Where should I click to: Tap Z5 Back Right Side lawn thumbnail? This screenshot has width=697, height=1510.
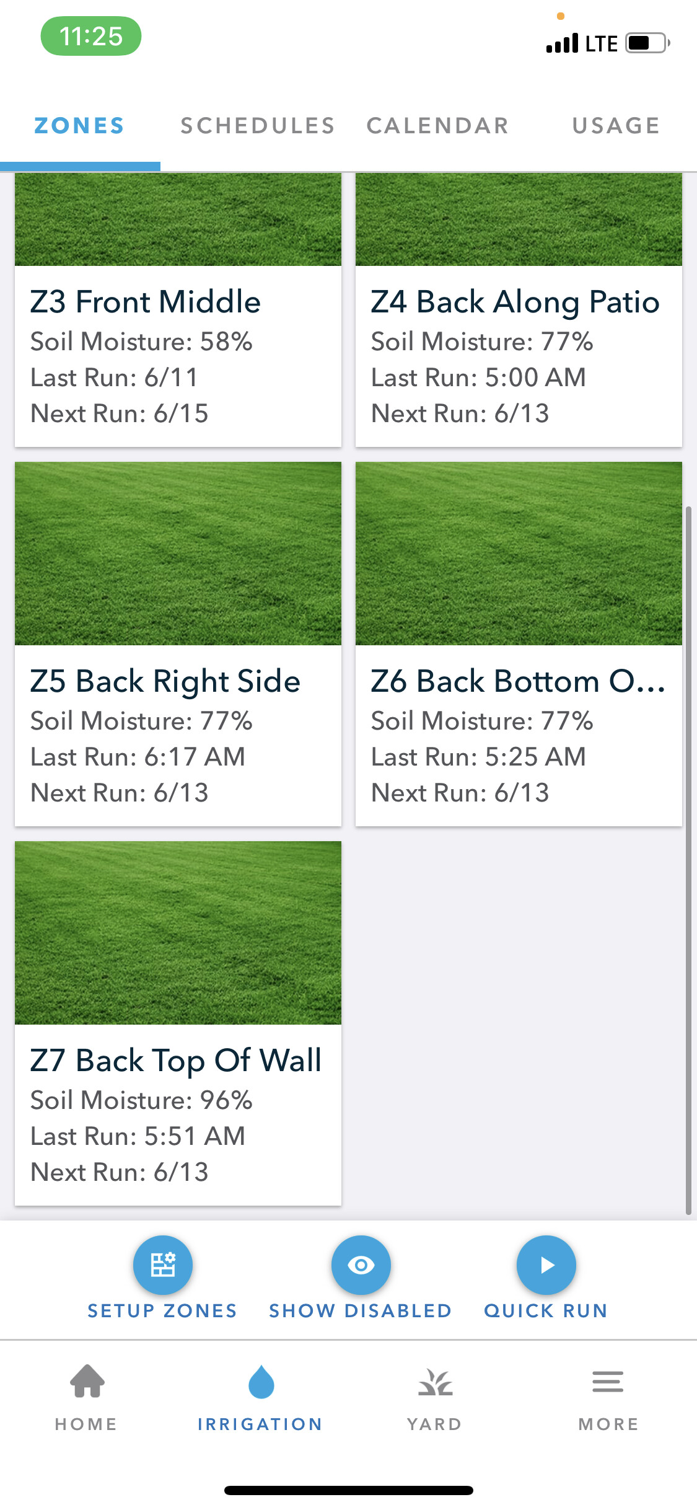coord(178,553)
